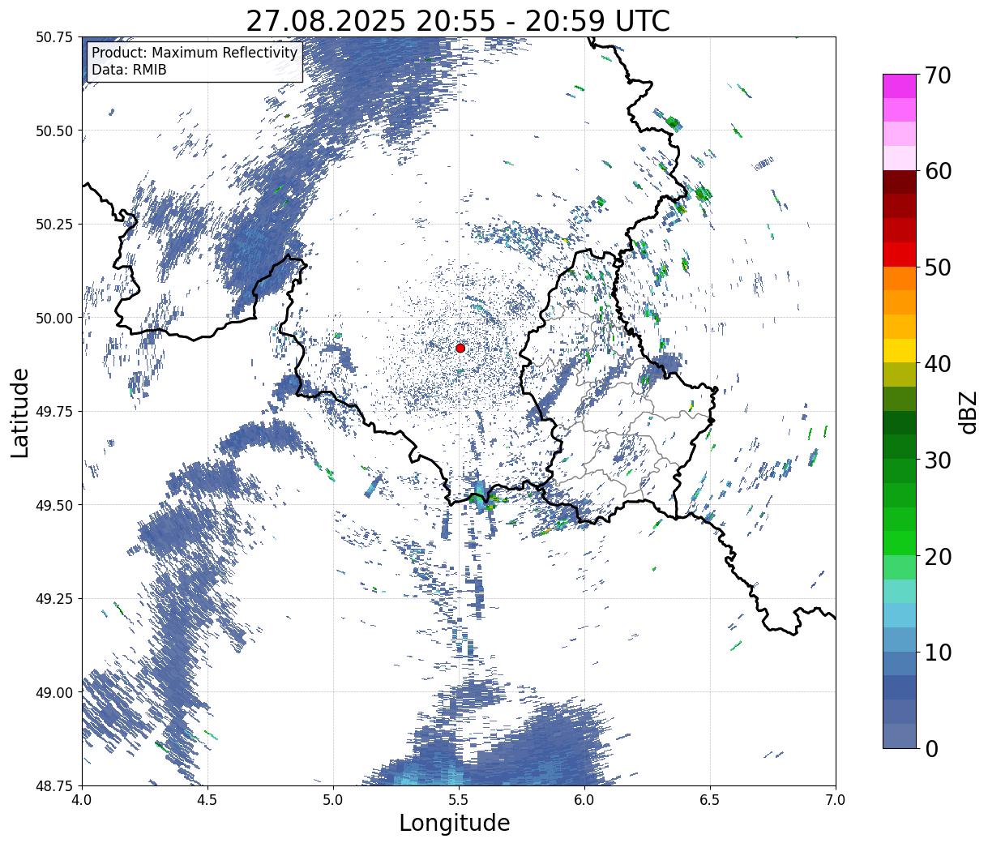Viewport: 988px width, 843px height.
Task: Click the 20 value on the colorbar
Action: [x=938, y=556]
